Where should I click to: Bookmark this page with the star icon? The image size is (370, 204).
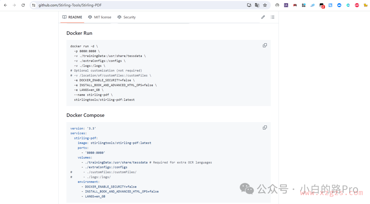[265, 5]
